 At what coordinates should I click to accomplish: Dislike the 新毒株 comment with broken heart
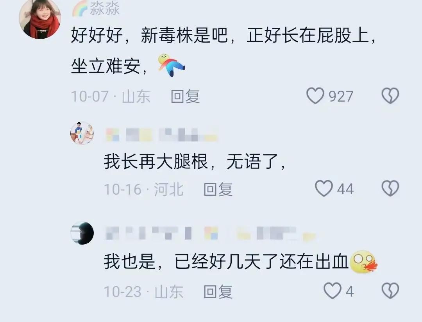pos(390,96)
